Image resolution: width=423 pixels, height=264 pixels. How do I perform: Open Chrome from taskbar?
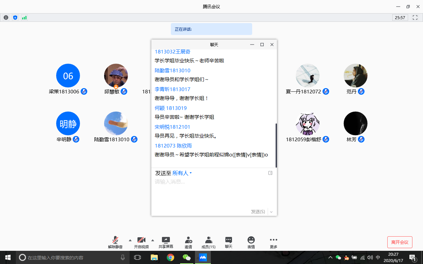171,257
